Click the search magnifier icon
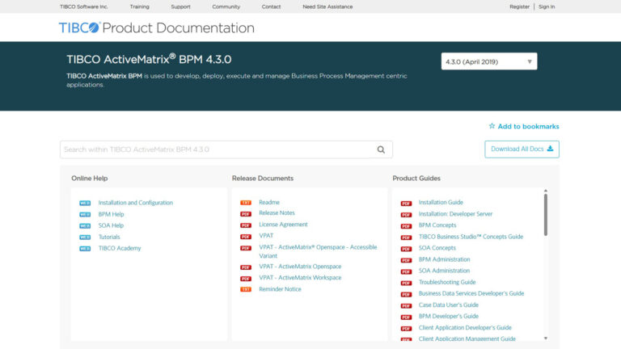Viewport: 621px width, 349px height. [381, 149]
